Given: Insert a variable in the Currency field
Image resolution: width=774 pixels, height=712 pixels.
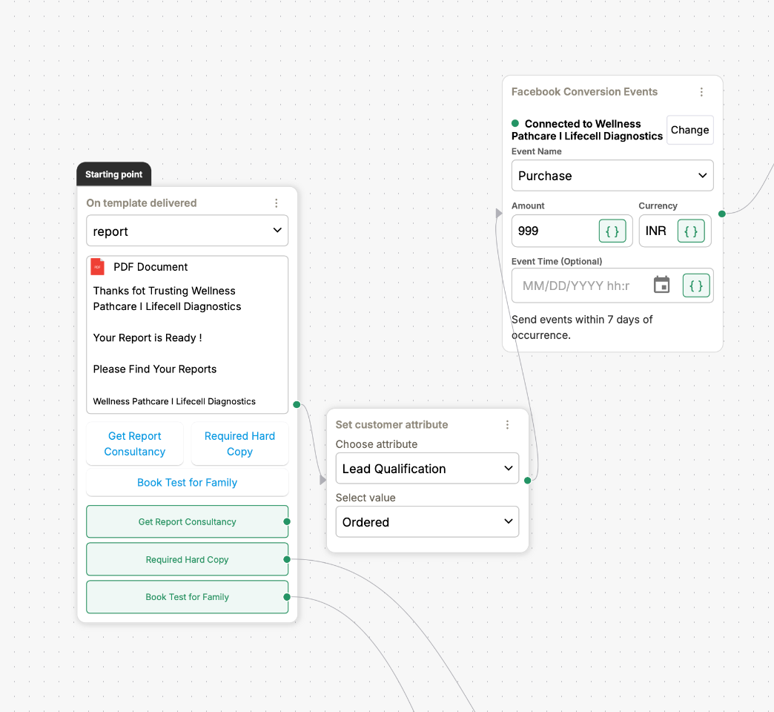Looking at the screenshot, I should pyautogui.click(x=691, y=231).
